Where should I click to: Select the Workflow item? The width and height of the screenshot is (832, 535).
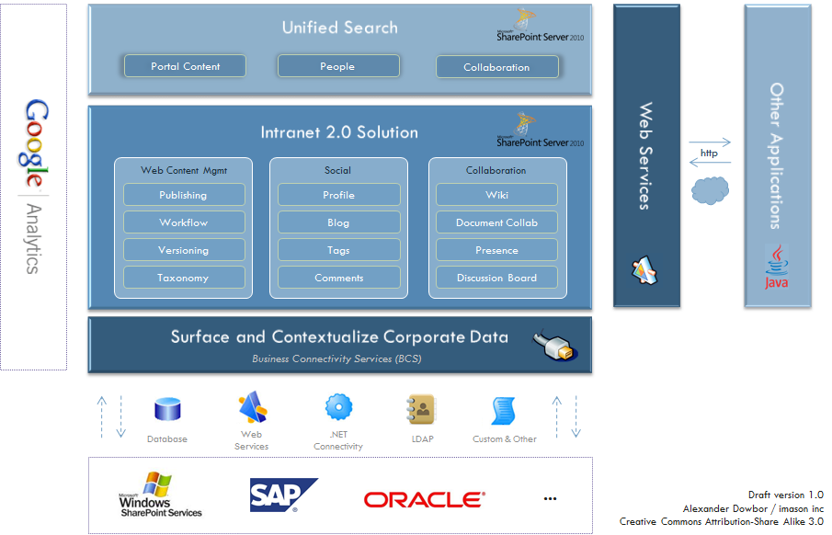[183, 222]
